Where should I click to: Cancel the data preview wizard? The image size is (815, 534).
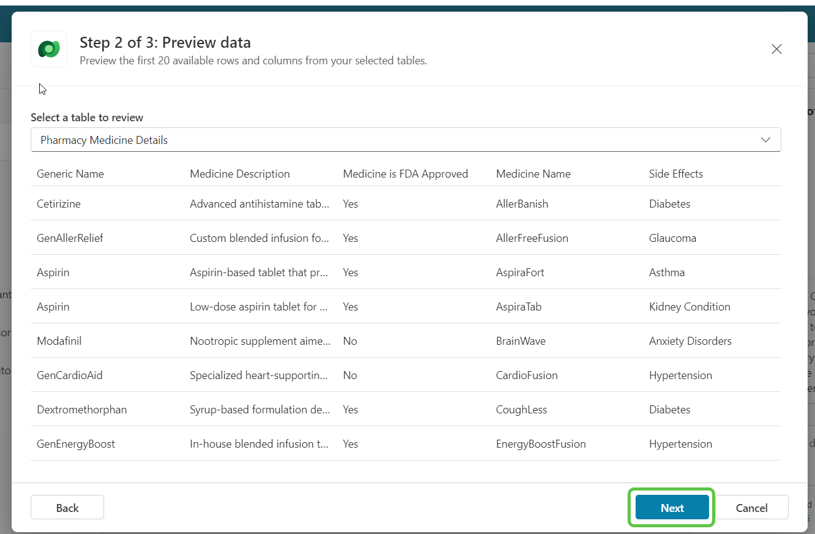click(751, 507)
